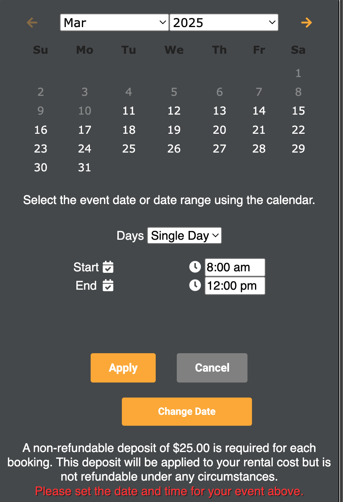
Task: Click the Change Date button
Action: [187, 411]
